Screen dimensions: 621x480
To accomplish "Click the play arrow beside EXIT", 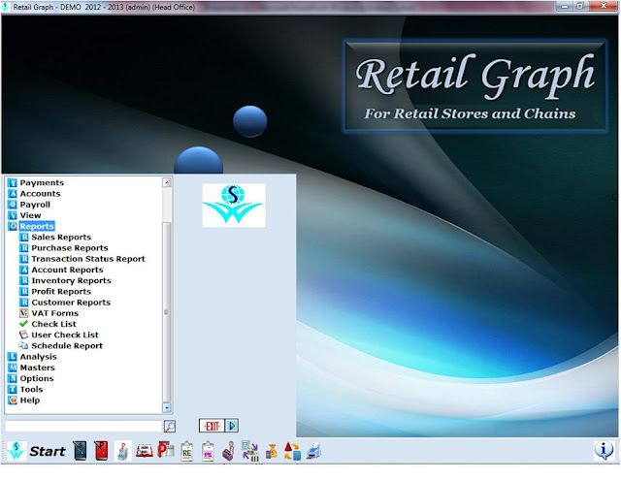I will pyautogui.click(x=232, y=426).
